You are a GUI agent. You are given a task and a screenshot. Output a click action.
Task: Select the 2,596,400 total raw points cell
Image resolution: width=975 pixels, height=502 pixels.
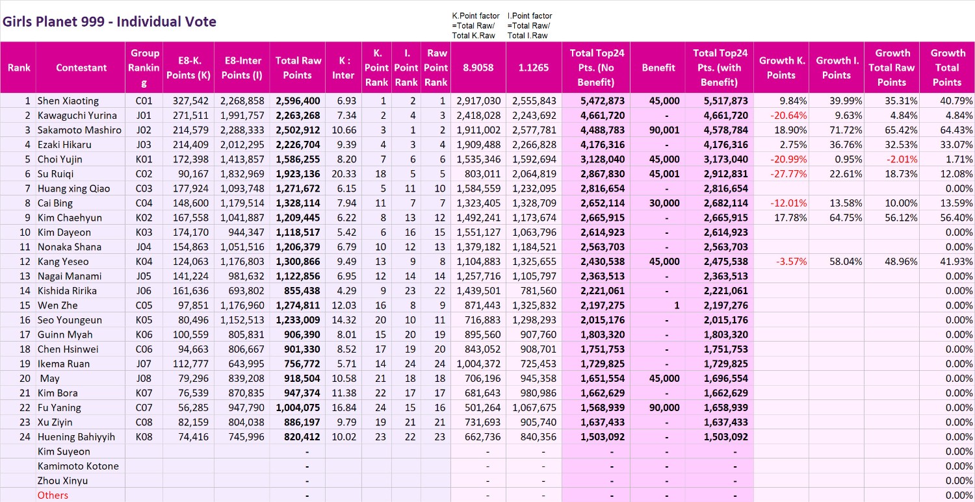point(298,101)
